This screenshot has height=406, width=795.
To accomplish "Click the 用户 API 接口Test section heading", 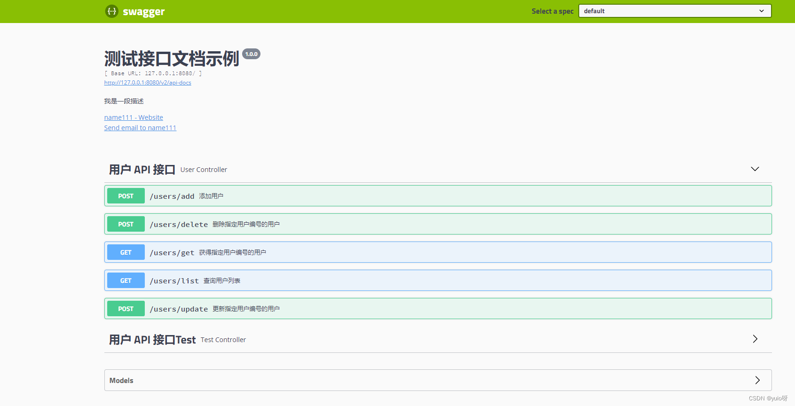I will pyautogui.click(x=152, y=340).
